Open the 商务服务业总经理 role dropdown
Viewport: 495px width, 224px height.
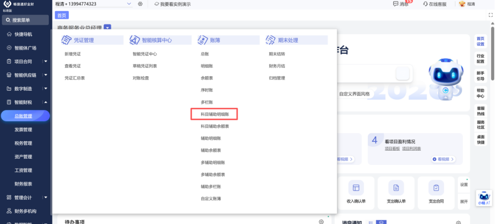click(108, 27)
